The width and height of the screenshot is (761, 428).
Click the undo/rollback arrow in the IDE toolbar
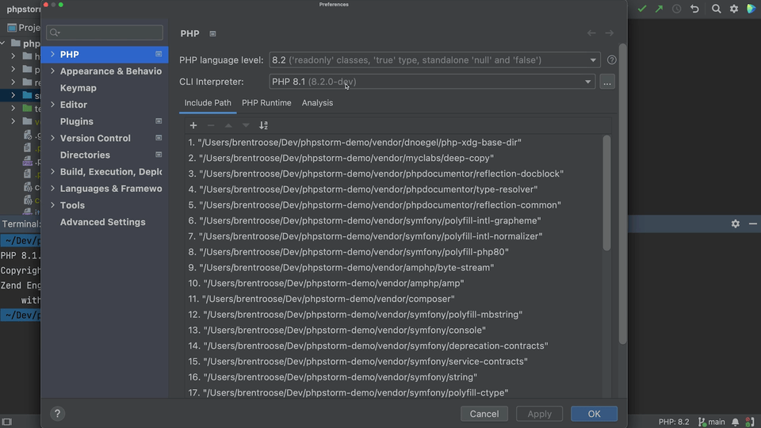(694, 10)
